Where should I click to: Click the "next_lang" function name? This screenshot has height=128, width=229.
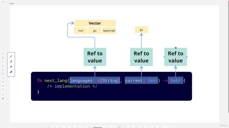click(x=56, y=81)
